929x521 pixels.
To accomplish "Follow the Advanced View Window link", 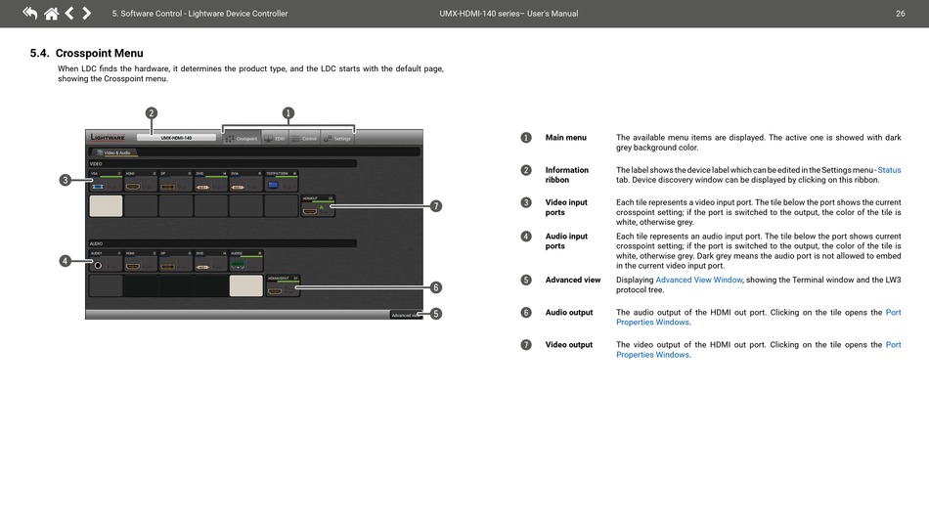I will [698, 281].
